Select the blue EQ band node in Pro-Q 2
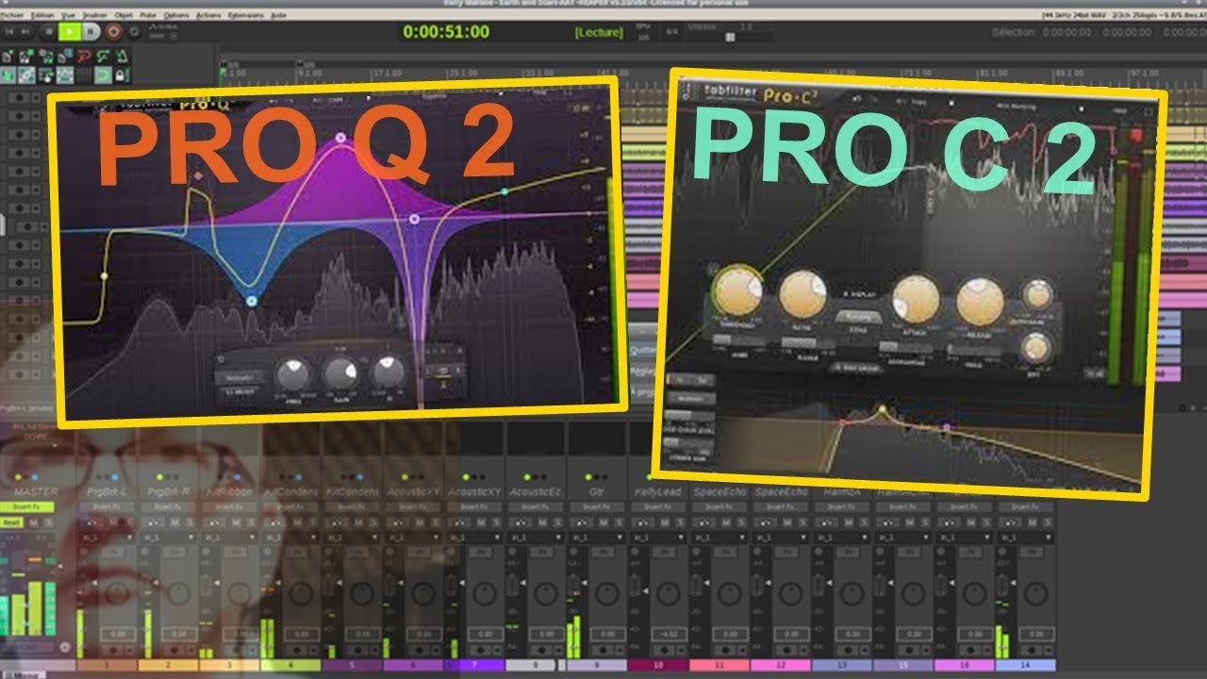Viewport: 1207px width, 679px height. point(251,301)
